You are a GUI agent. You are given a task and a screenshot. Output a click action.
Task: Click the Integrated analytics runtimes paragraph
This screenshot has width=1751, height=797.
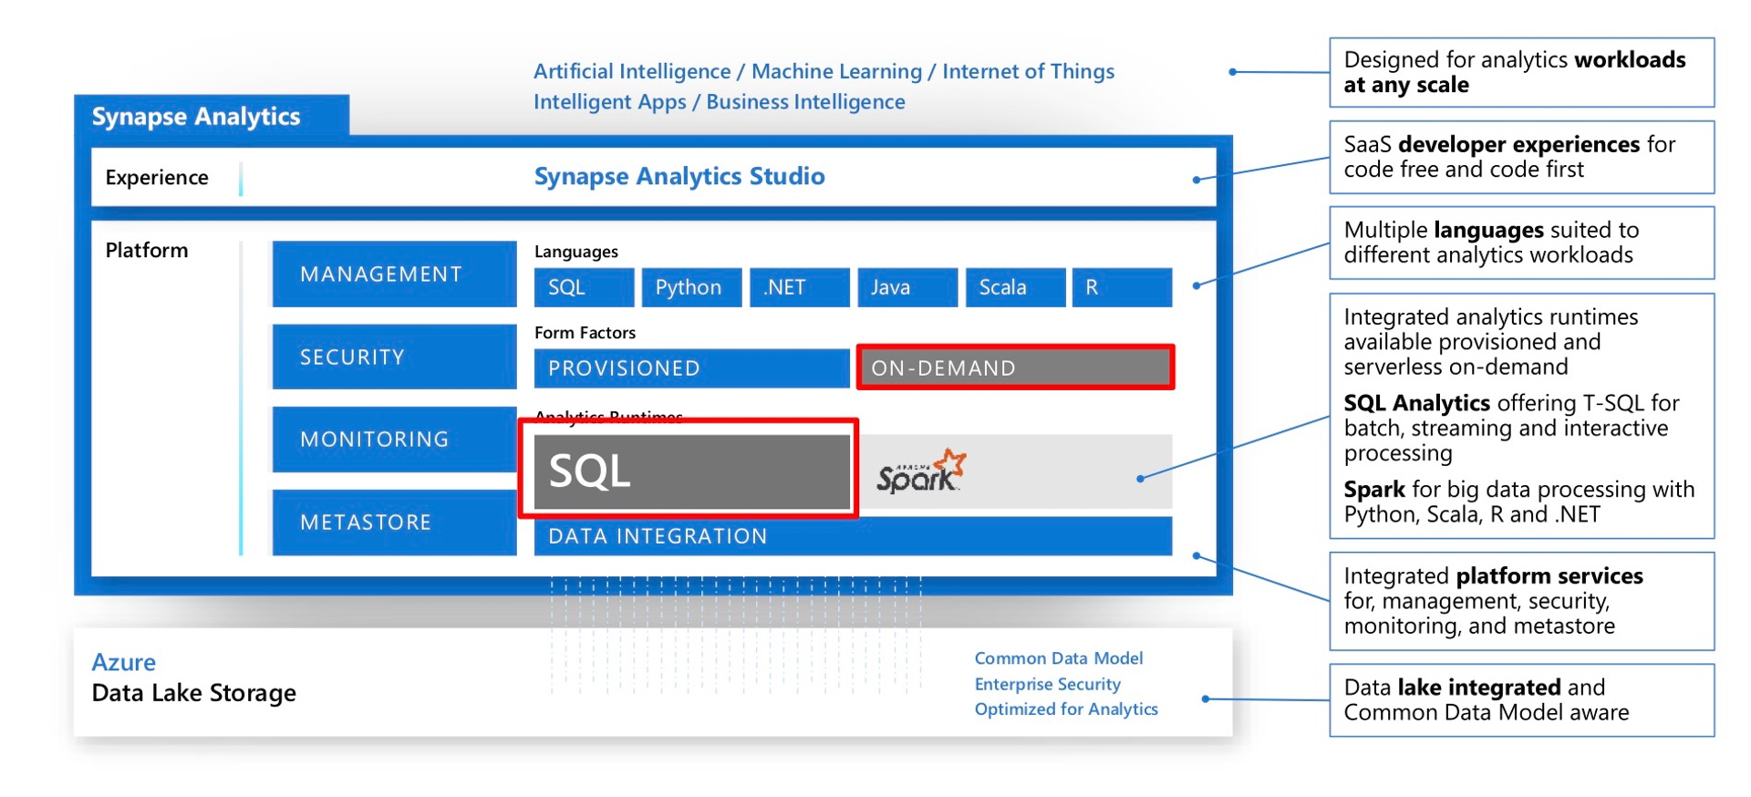1491,342
